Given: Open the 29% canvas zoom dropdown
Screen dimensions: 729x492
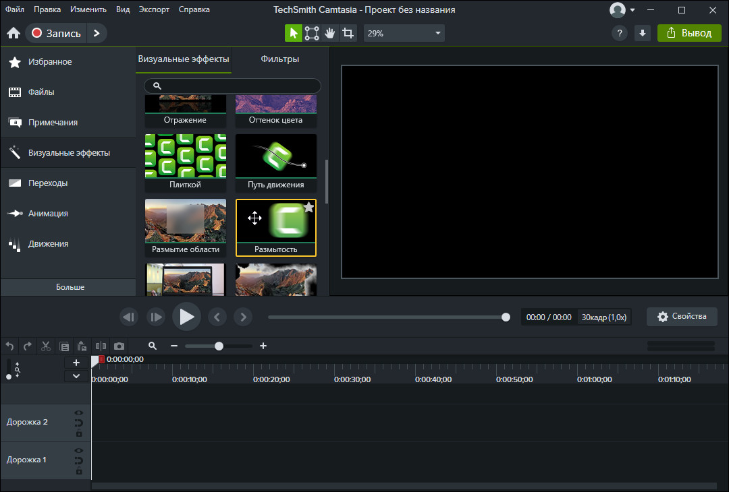Looking at the screenshot, I should point(404,33).
